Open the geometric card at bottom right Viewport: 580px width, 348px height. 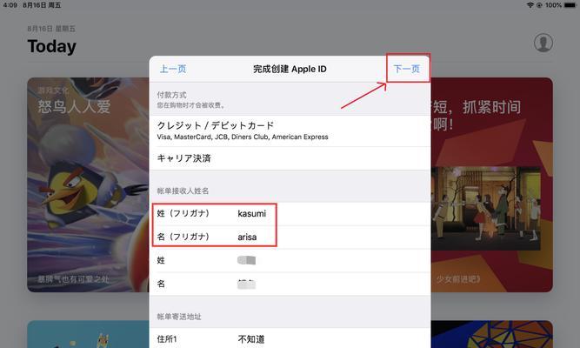point(491,334)
